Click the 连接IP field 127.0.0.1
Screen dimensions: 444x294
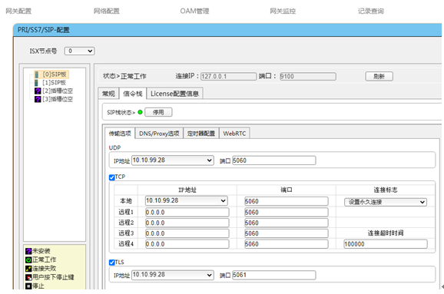228,77
